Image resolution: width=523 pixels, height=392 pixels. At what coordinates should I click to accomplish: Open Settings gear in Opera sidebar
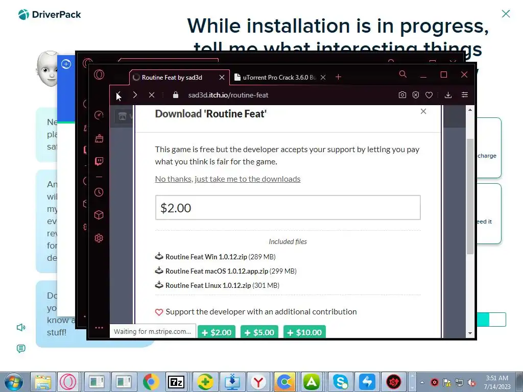pos(99,238)
